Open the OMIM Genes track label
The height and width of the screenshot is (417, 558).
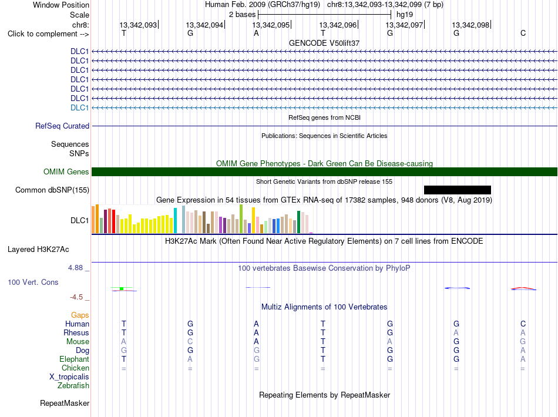(66, 172)
